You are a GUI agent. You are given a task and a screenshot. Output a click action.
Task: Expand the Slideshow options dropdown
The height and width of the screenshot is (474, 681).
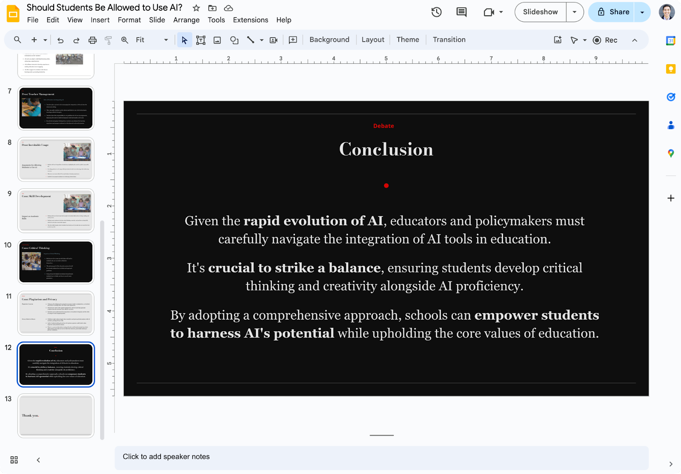575,12
